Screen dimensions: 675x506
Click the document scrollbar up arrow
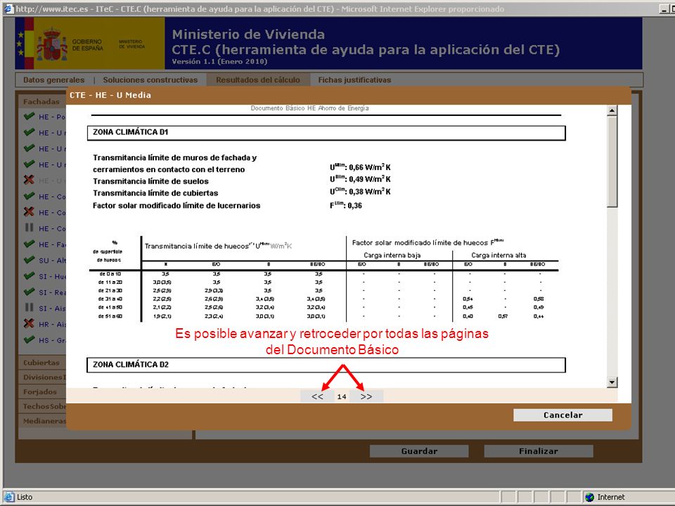pos(612,110)
